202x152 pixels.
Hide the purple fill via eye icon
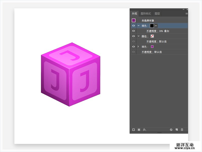pos(134,47)
